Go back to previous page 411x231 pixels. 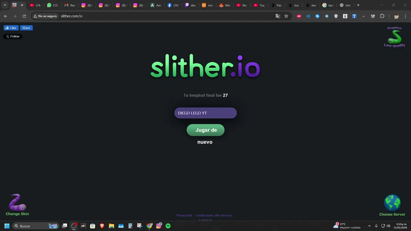[x=5, y=16]
